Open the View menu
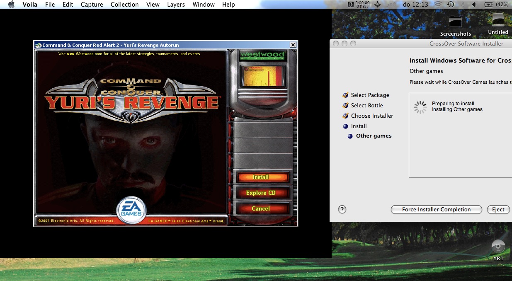Viewport: 512px width, 281px height. click(x=153, y=5)
